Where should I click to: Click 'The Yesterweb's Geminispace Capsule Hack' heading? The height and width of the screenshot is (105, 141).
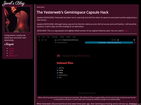tap(73, 12)
